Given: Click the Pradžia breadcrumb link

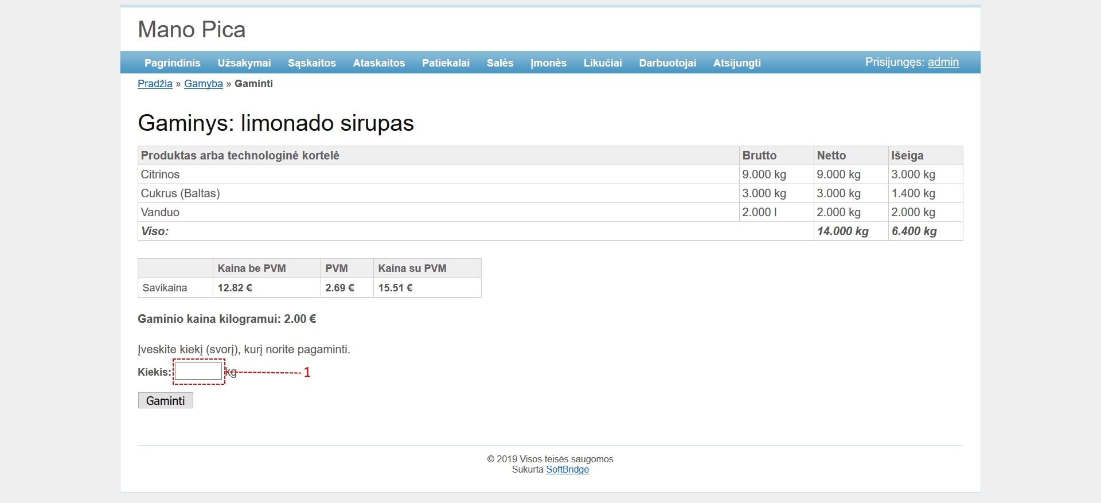Looking at the screenshot, I should [x=155, y=84].
